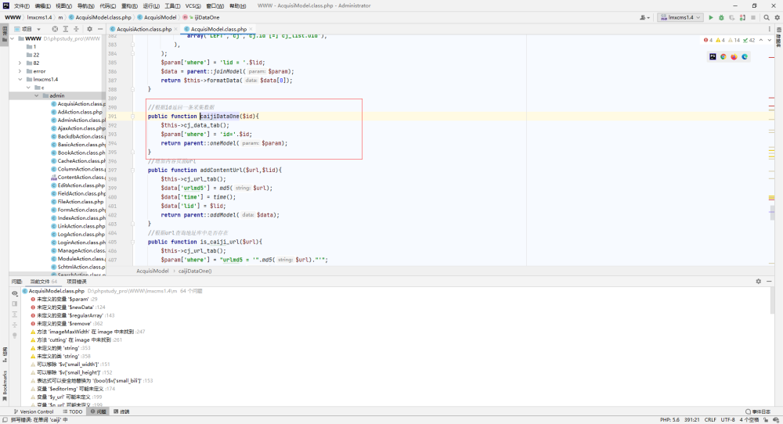Collapse the admin folder in project tree

[37, 95]
